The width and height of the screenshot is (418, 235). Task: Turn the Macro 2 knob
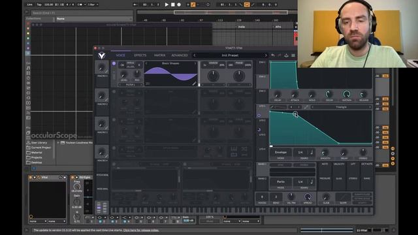coord(102,95)
